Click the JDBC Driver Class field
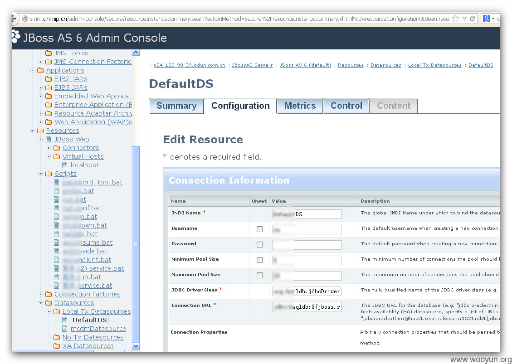 click(x=307, y=291)
